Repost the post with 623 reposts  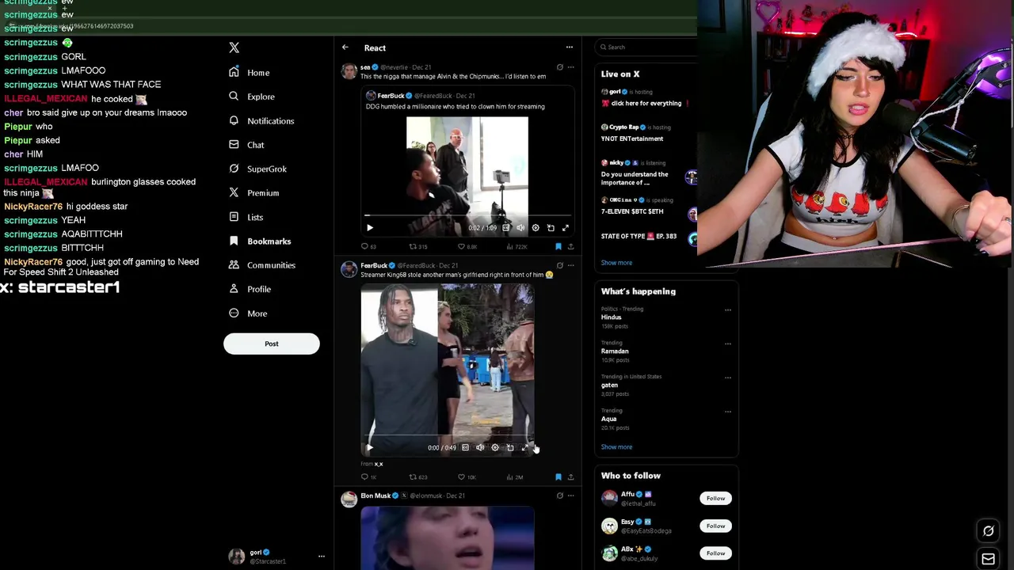[x=417, y=477]
